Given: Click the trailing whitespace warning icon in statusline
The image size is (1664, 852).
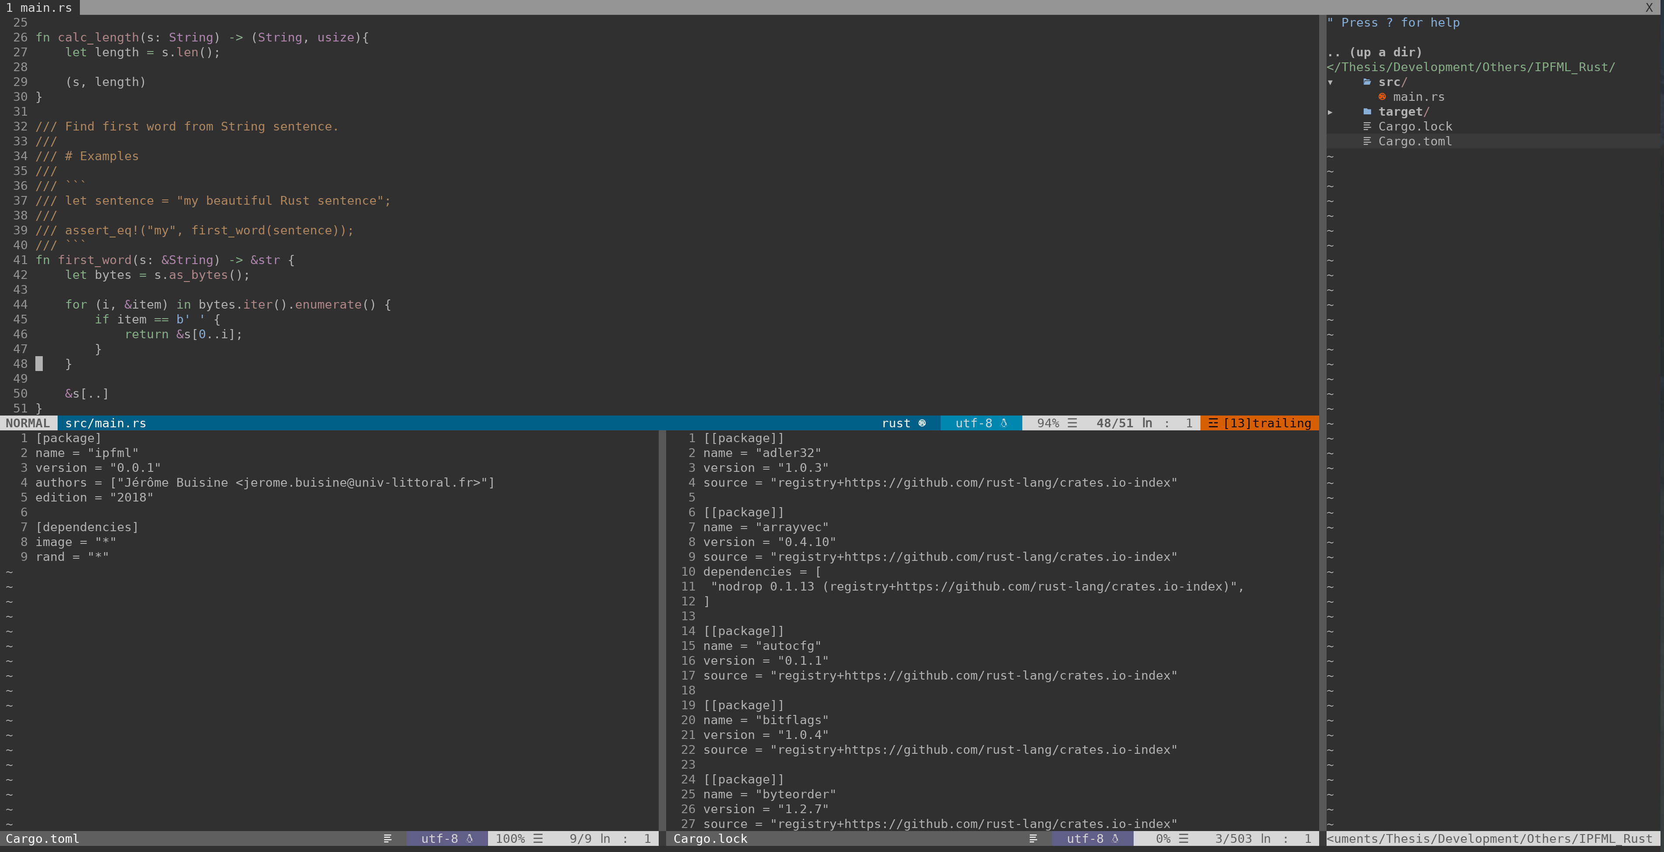Looking at the screenshot, I should pyautogui.click(x=1213, y=423).
